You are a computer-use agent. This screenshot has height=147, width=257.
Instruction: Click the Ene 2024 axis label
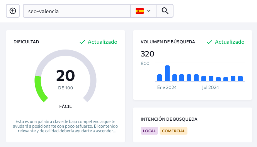(x=167, y=87)
